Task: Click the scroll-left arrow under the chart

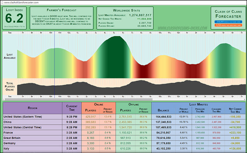Action: 3,99
